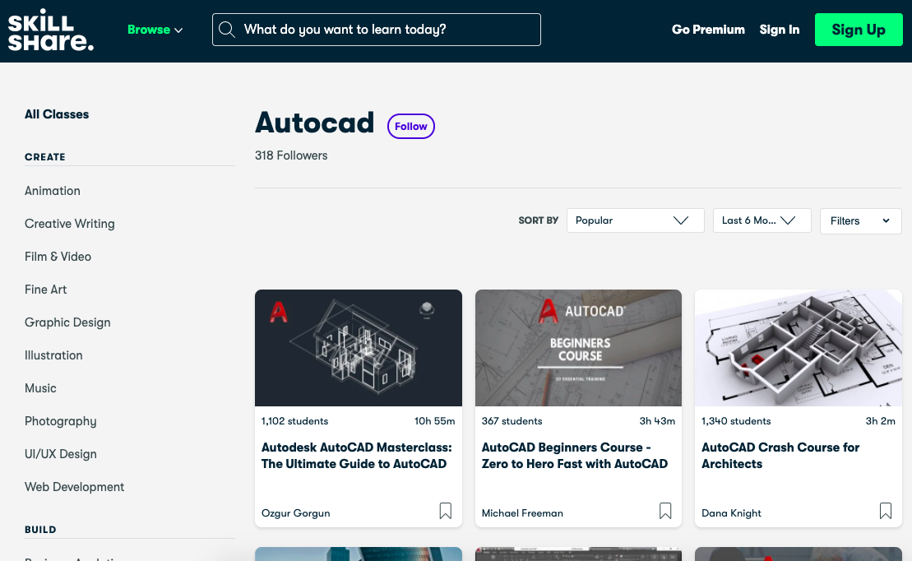Select Graphic Design category

click(67, 322)
